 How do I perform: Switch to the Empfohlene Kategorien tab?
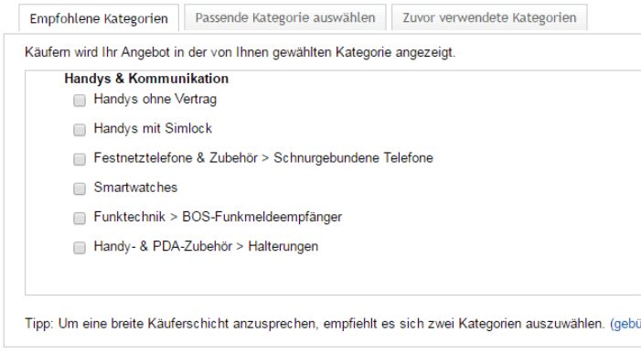[99, 18]
